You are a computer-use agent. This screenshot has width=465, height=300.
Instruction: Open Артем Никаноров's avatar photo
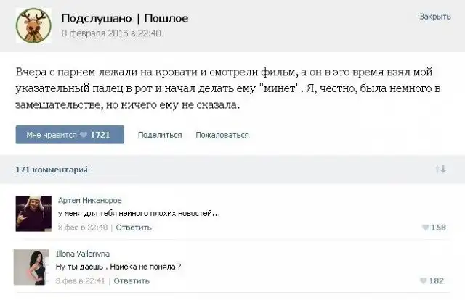click(x=32, y=212)
